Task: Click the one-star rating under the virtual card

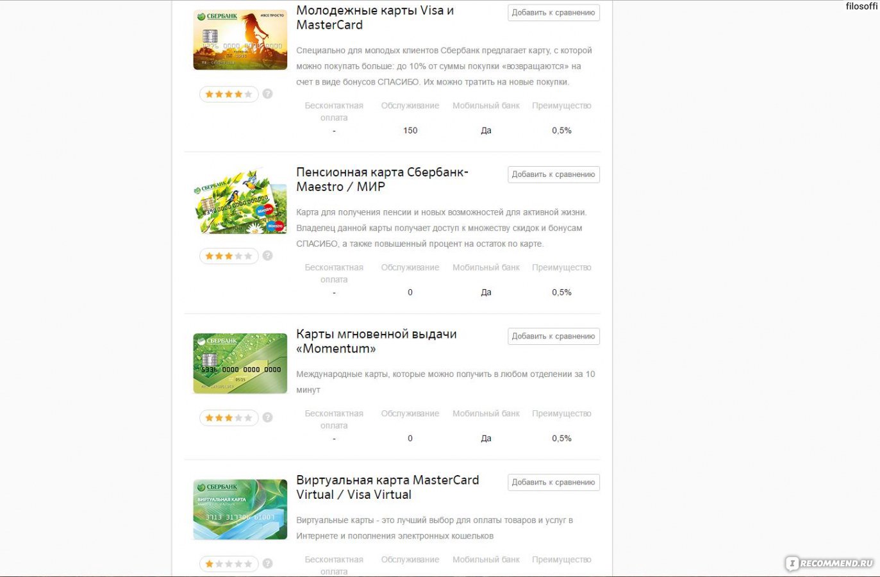Action: point(229,564)
